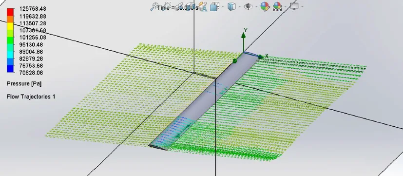Click the X axis label on the triad
Image resolution: width=403 pixels, height=176 pixels.
pos(267,56)
